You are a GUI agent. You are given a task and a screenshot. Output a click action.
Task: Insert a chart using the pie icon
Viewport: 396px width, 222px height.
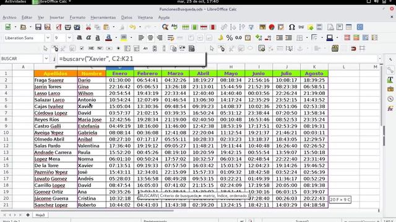coord(272,27)
